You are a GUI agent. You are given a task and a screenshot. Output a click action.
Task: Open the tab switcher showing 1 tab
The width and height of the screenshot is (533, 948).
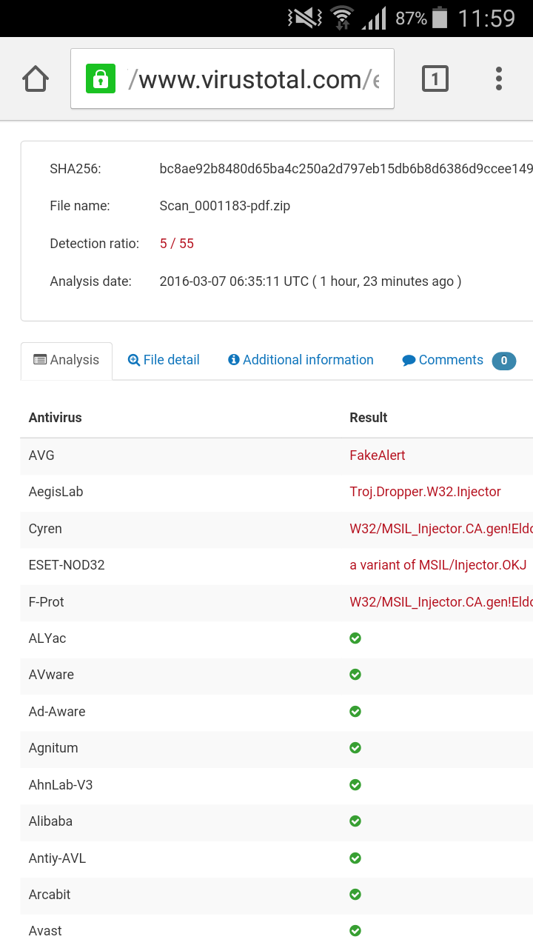(435, 79)
